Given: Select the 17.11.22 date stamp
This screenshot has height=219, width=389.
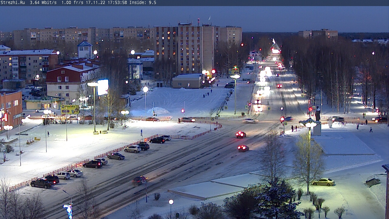Looking at the screenshot, I should pos(95,2).
